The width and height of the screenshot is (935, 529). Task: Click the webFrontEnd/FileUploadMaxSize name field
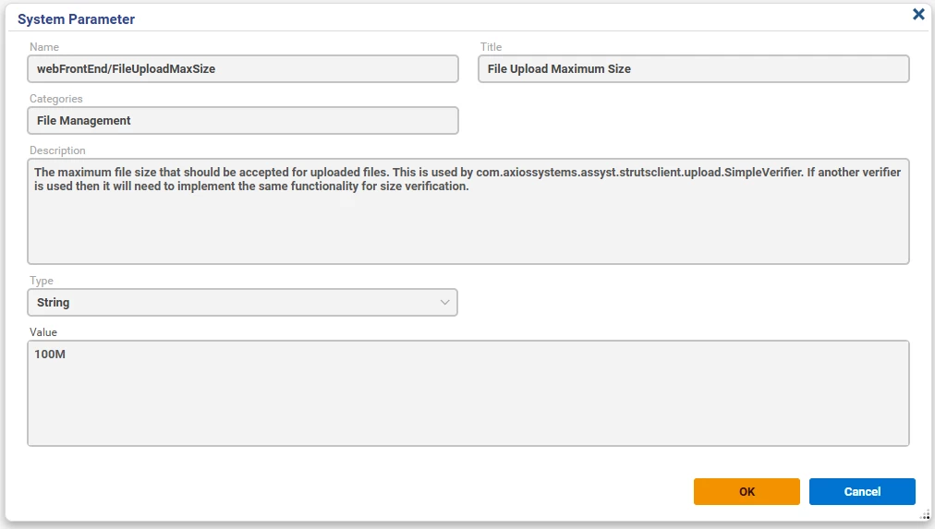point(243,69)
